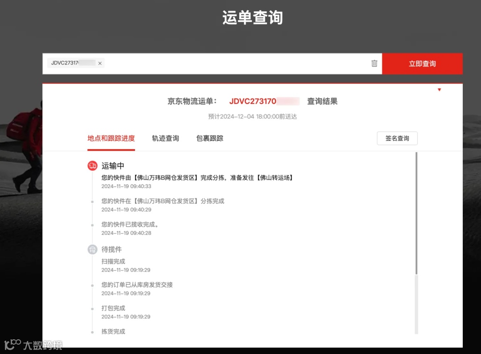Viewport: 481px width, 354px height.
Task: Click the JDVC27317 tag in search box
Action: [76, 63]
